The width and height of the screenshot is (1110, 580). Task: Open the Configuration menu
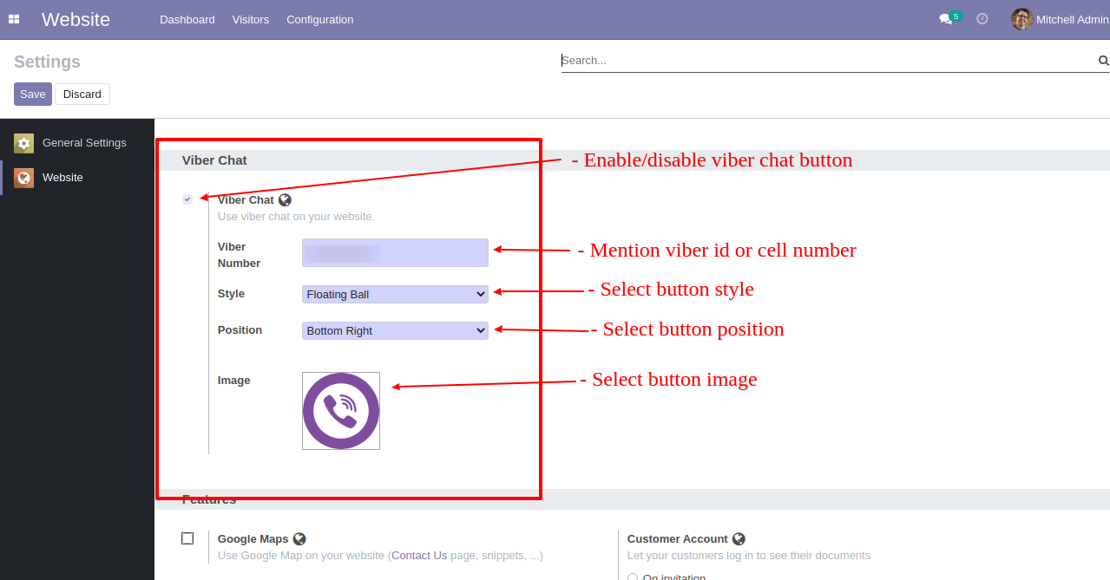pos(320,19)
